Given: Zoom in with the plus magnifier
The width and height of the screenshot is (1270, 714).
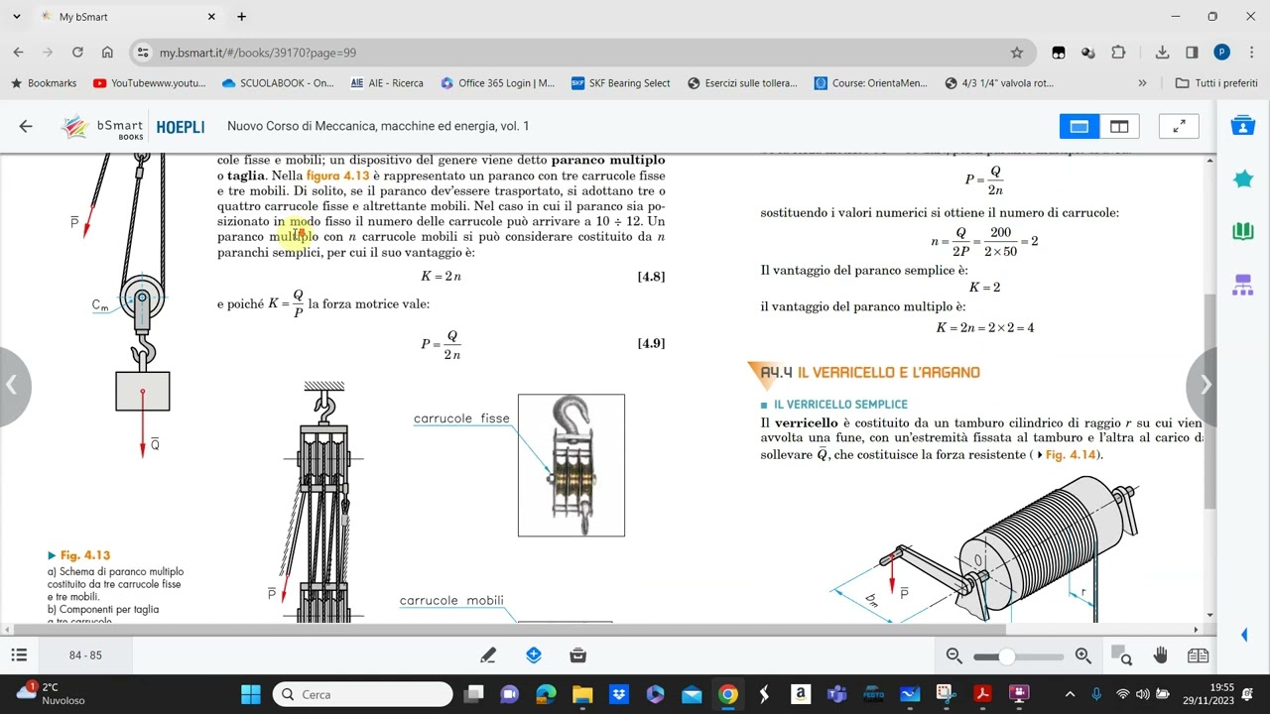Looking at the screenshot, I should click(x=1083, y=655).
